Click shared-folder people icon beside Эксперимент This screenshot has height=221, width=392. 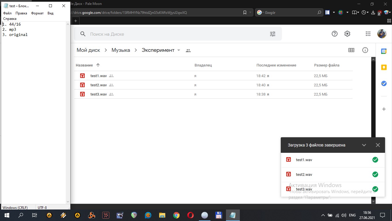188,50
